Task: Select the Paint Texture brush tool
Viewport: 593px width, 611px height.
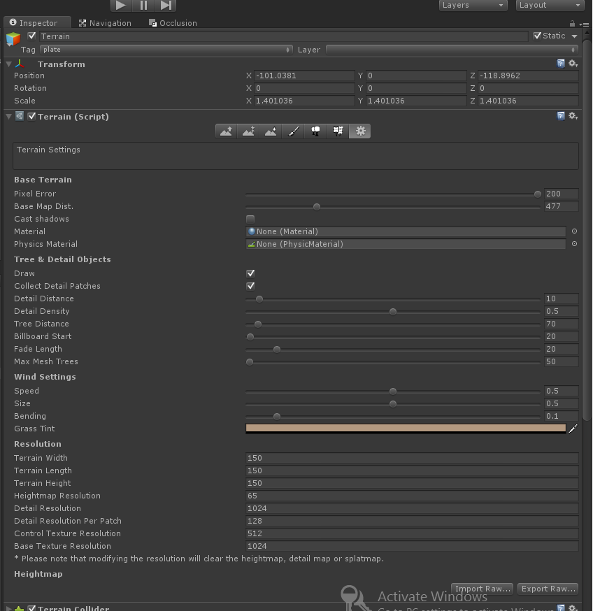Action: coord(293,131)
